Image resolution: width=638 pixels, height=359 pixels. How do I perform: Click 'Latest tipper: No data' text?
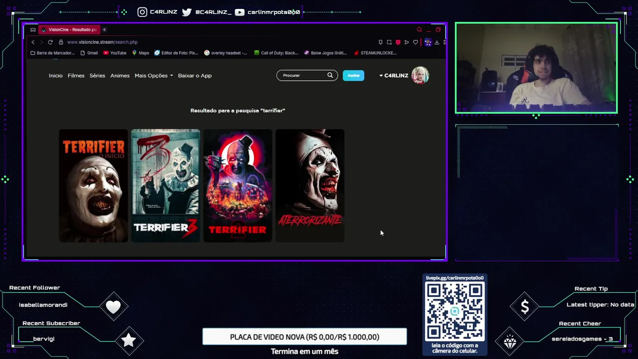(x=601, y=305)
